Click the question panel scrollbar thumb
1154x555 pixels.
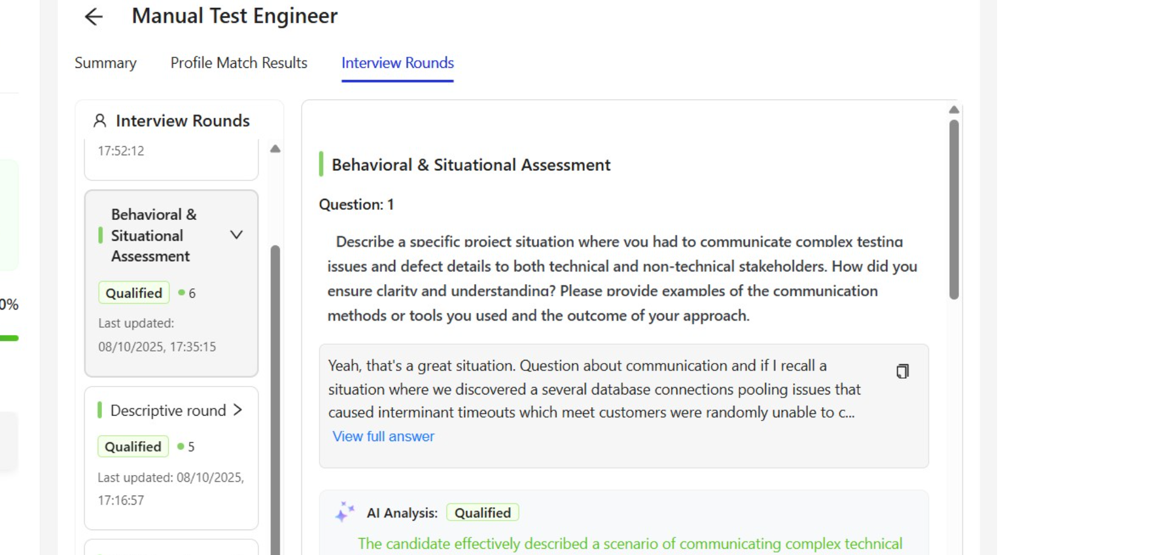(954, 209)
